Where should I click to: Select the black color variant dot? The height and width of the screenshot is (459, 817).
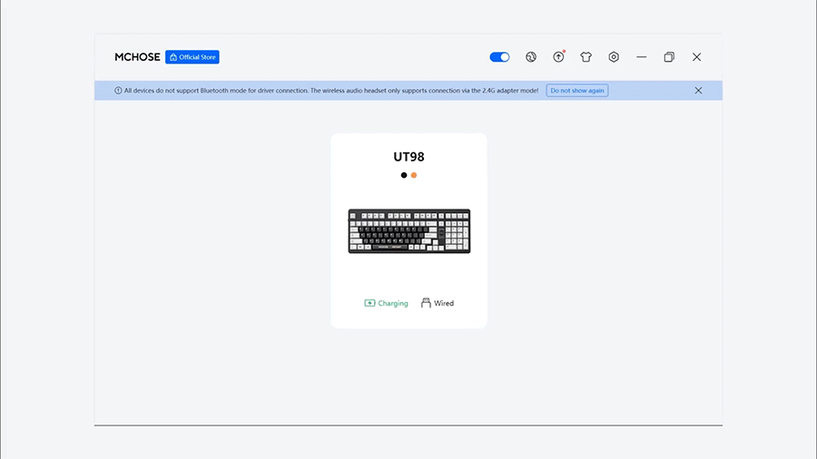(404, 175)
